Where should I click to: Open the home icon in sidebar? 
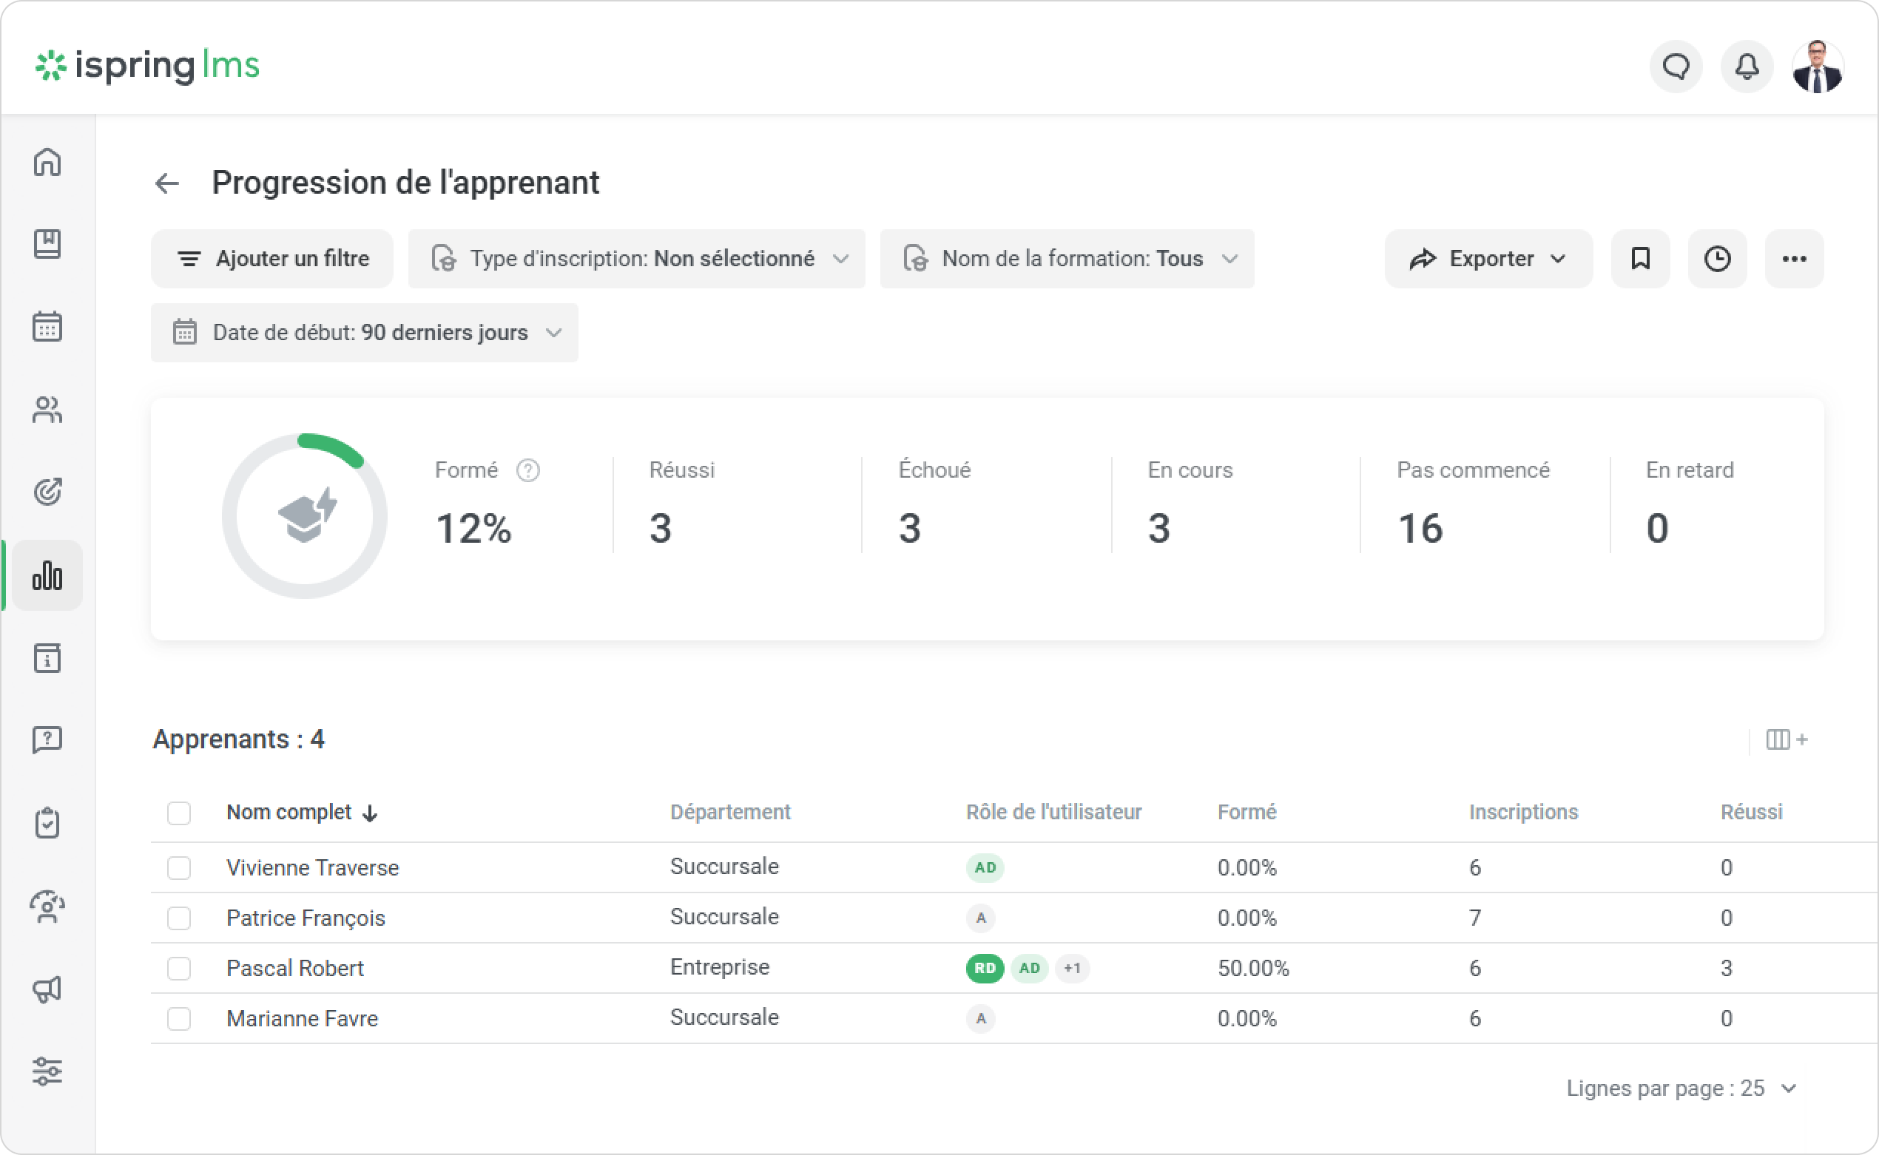47,162
